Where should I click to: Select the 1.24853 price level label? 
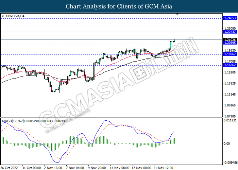tap(230, 18)
